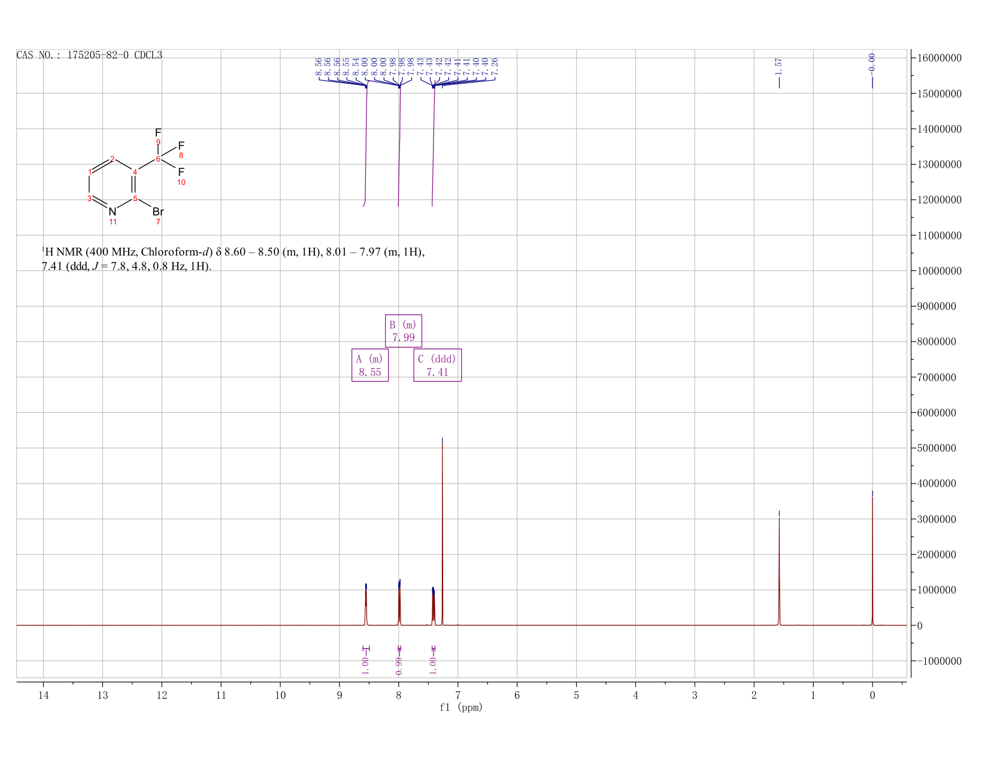Click ring atom label 4 in structure
This screenshot has width=988, height=763.
point(135,172)
